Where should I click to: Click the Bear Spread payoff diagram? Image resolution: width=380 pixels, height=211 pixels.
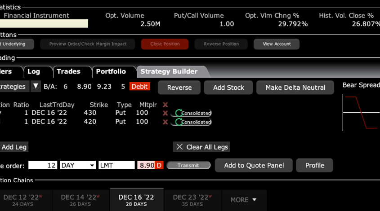(361, 112)
